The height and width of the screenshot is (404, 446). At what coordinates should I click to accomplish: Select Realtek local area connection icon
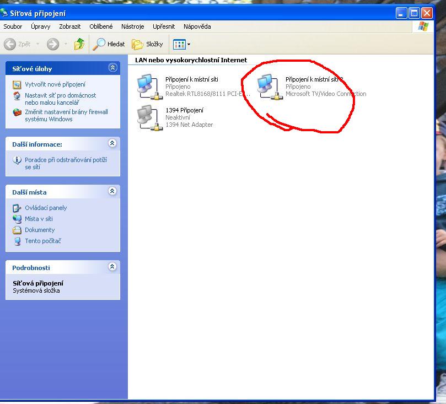point(149,87)
